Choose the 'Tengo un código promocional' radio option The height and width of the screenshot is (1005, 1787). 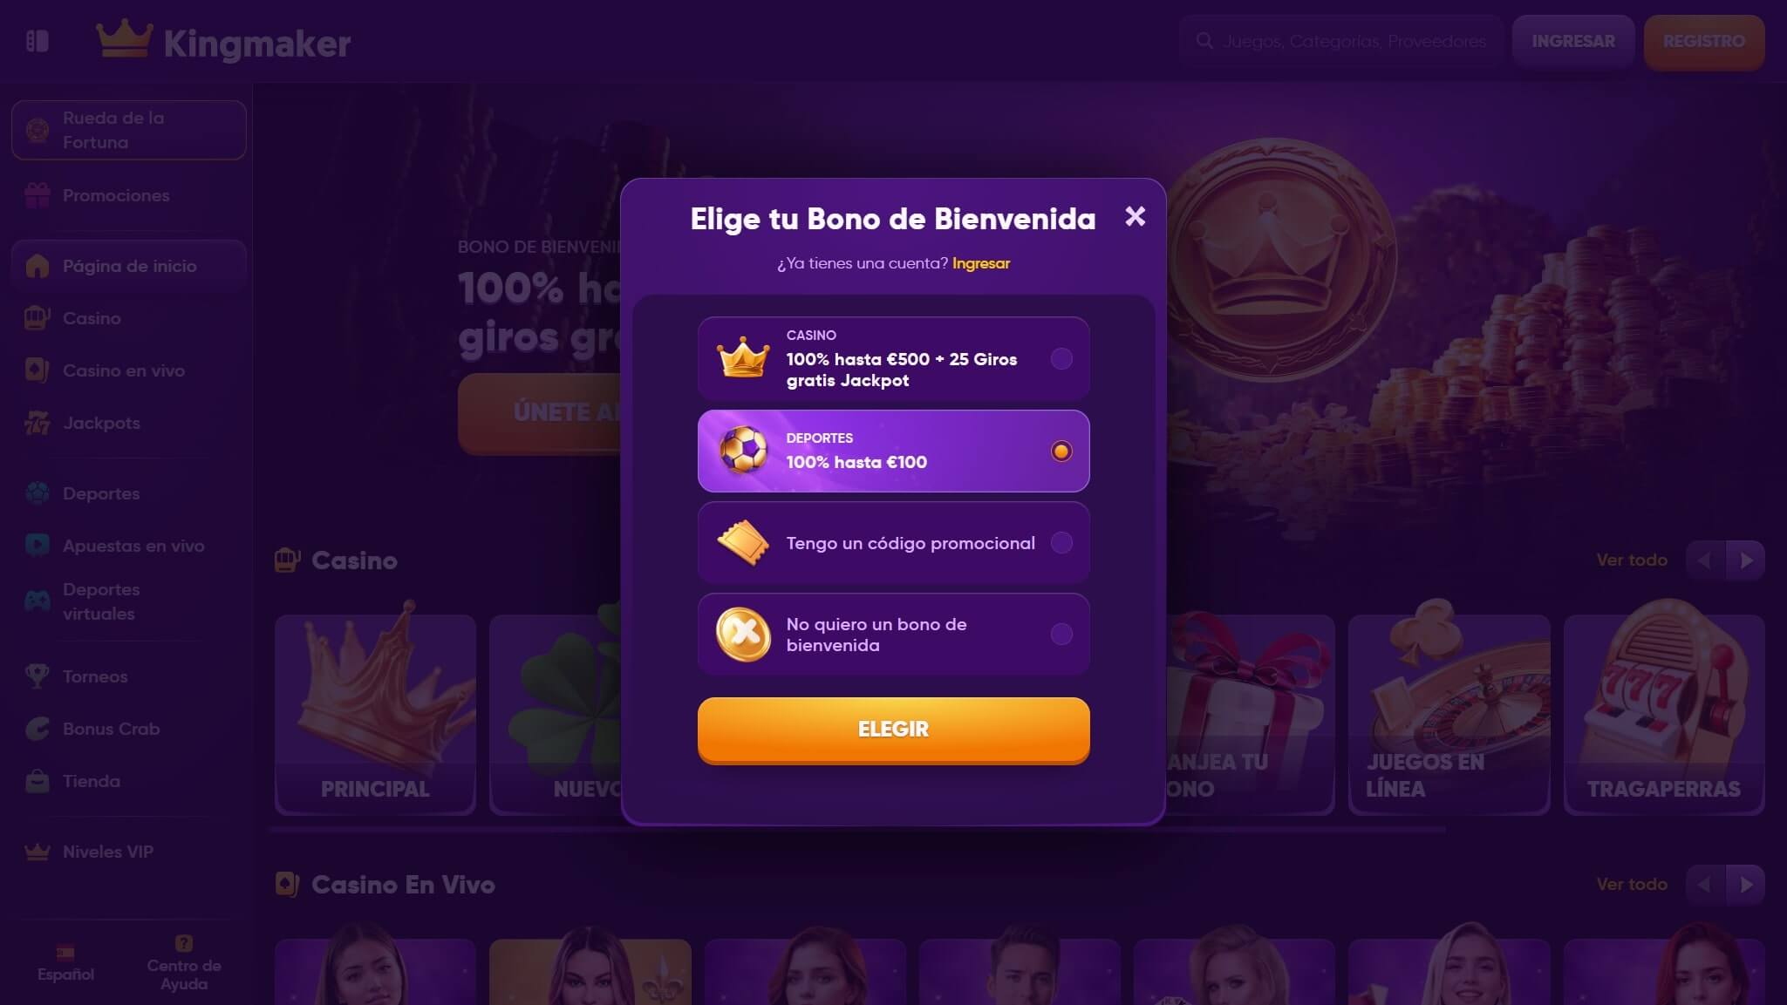[x=1061, y=543]
